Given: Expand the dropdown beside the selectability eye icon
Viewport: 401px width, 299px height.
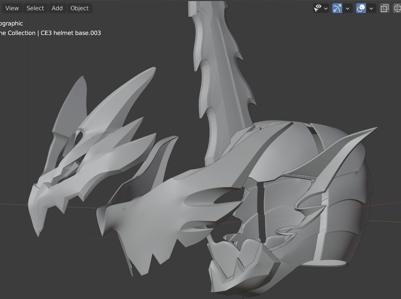Looking at the screenshot, I should pos(326,8).
